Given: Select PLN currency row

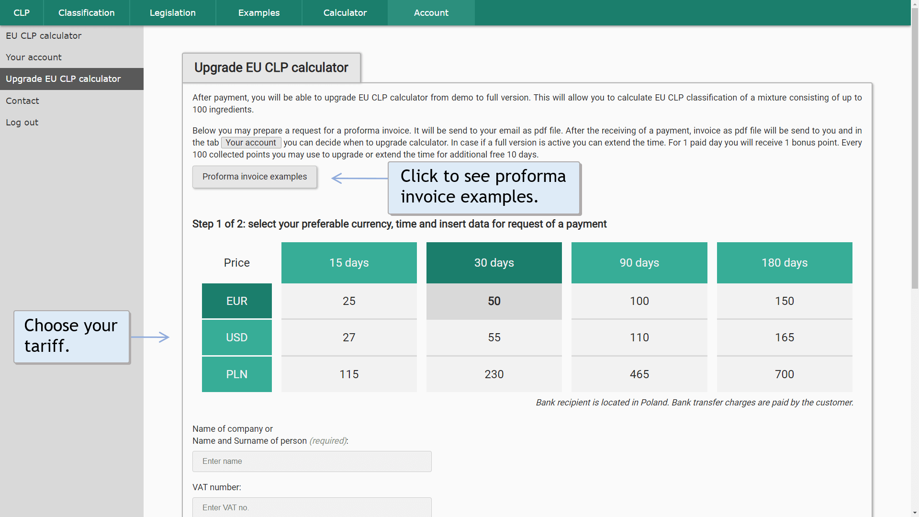Looking at the screenshot, I should click(237, 374).
